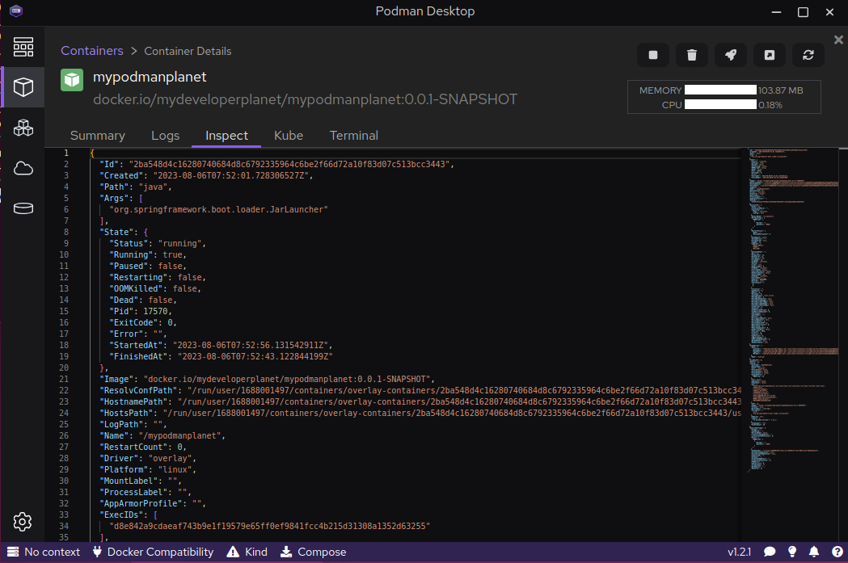
Task: Open the Images view in the sidebar
Action: (x=23, y=168)
